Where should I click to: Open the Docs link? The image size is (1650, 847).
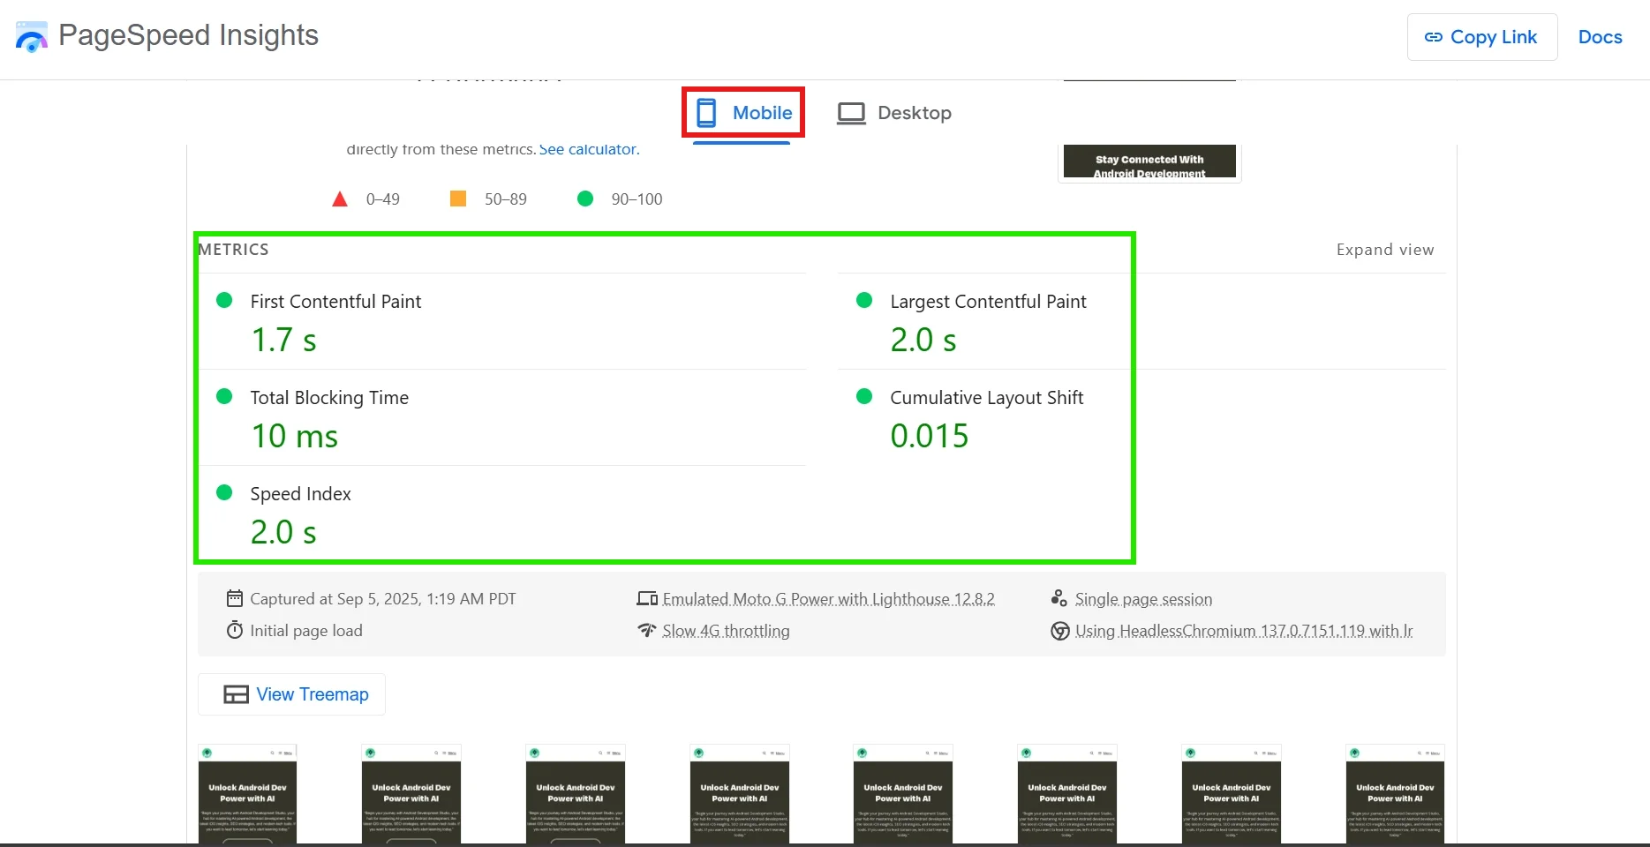[x=1600, y=37]
